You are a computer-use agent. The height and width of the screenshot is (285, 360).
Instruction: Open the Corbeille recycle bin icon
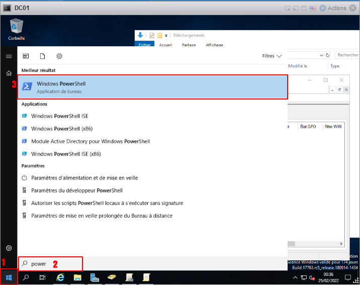pyautogui.click(x=16, y=29)
